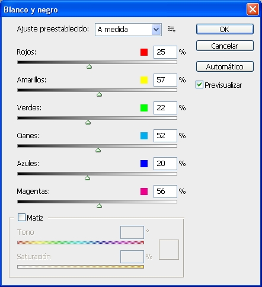Click the Magentas slider handle

pyautogui.click(x=100, y=206)
